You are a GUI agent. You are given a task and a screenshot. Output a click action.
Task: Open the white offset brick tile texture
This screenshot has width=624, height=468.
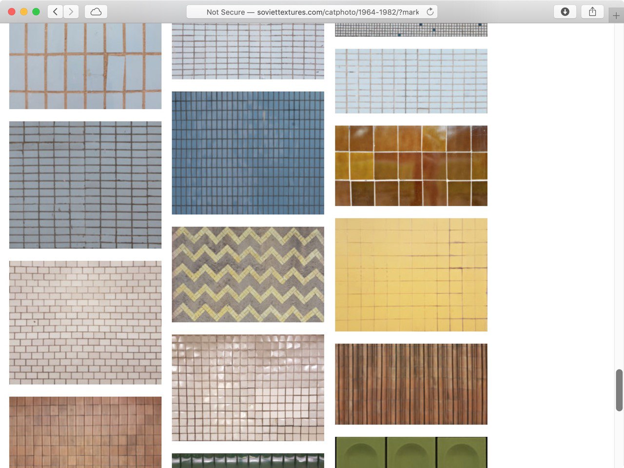(x=85, y=322)
